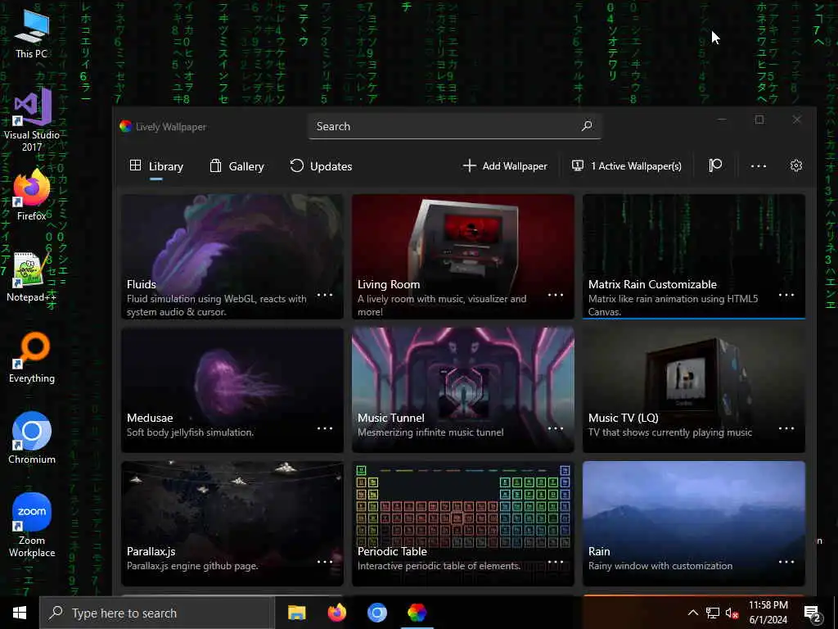Select the Matrix Rain Customizable wallpaper
838x629 pixels.
click(694, 256)
